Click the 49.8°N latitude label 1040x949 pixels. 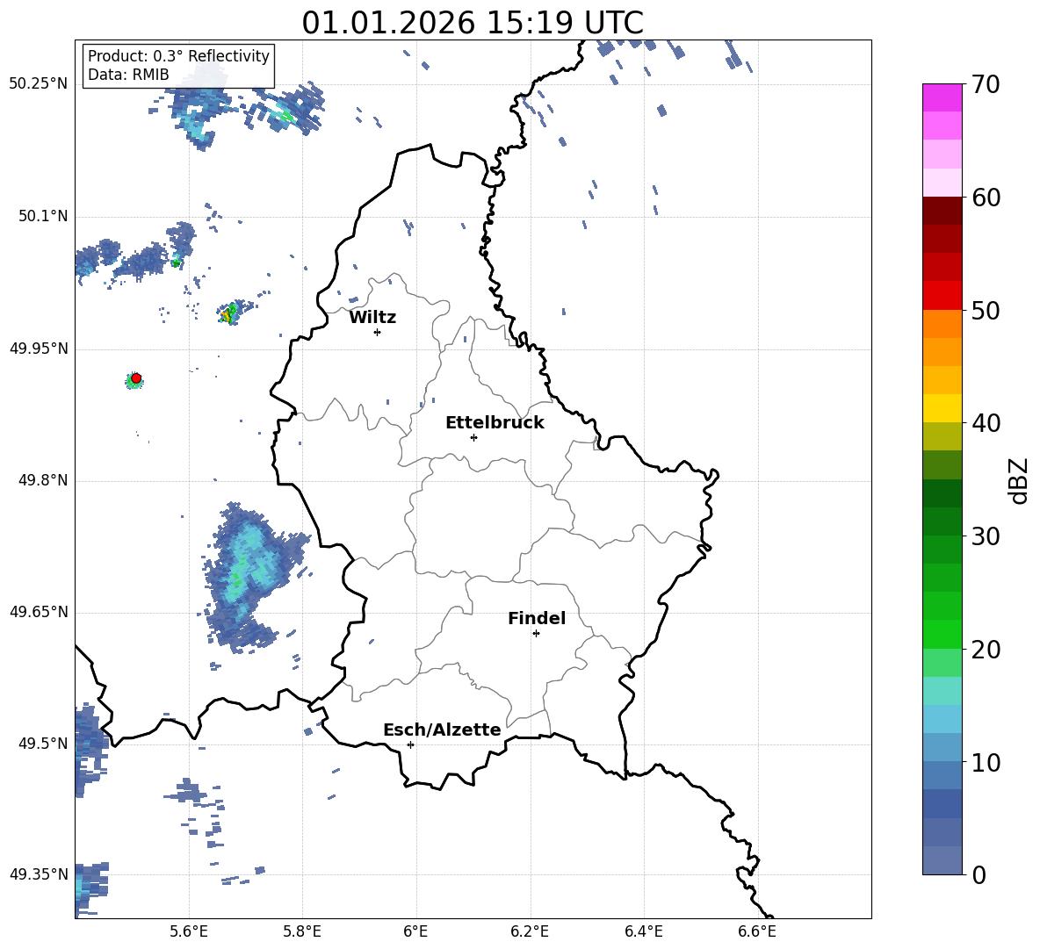tap(43, 480)
